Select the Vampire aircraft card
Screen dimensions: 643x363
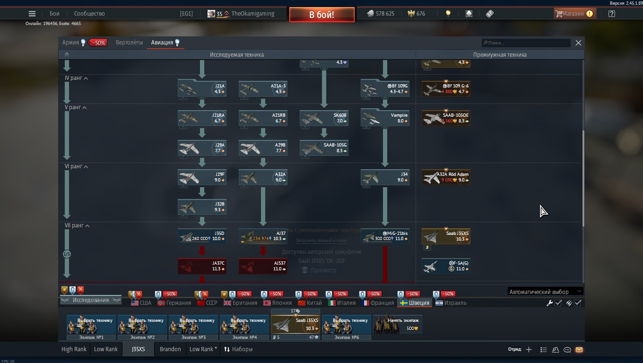(x=385, y=118)
